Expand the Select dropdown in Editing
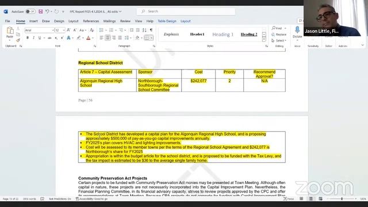The width and height of the screenshot is (368, 207). click(279, 41)
